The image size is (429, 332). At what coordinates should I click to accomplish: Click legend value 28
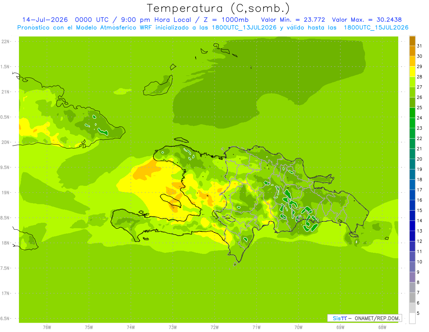(x=419, y=77)
